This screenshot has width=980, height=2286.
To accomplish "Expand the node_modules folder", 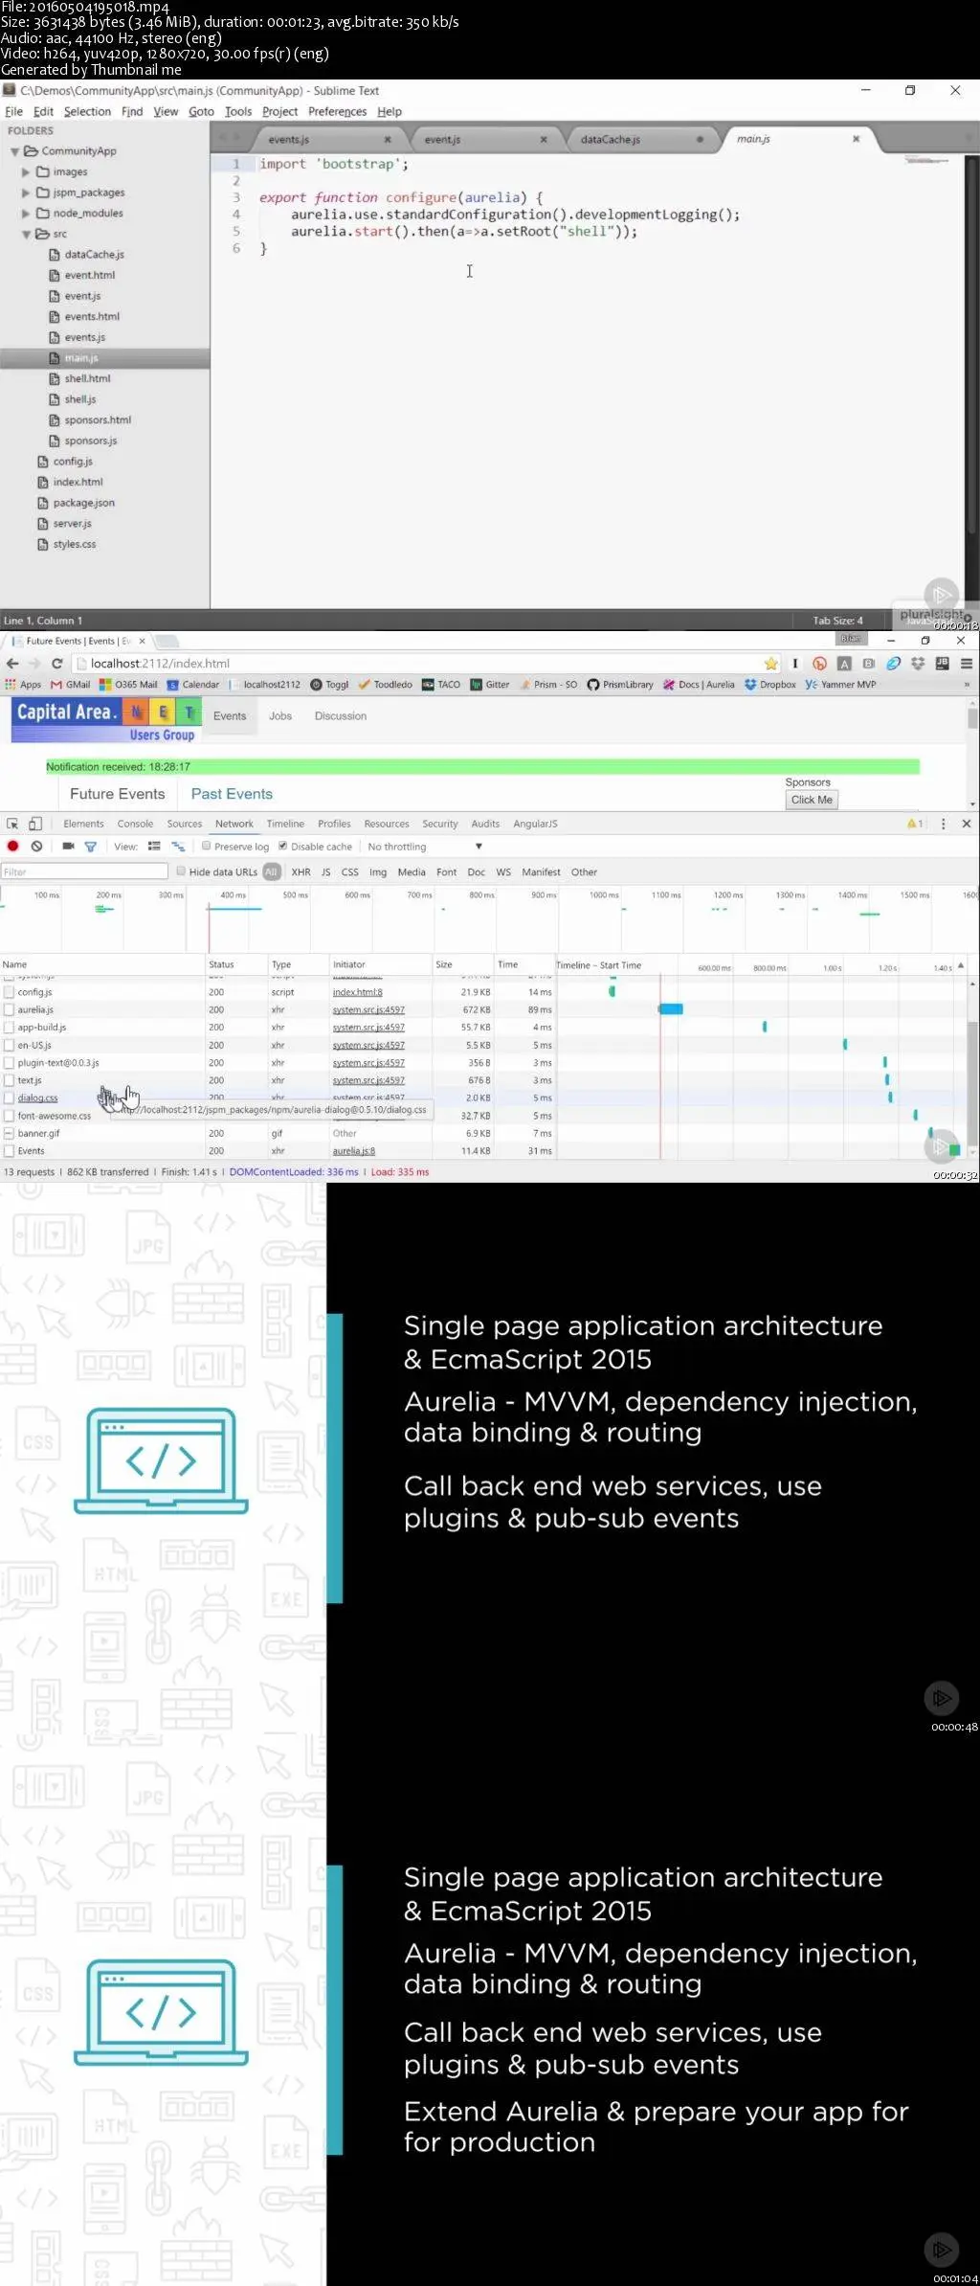I will pyautogui.click(x=26, y=214).
